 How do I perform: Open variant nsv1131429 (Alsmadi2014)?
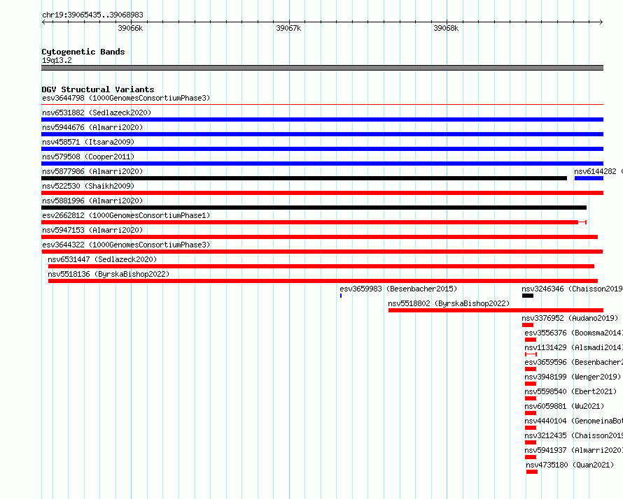[573, 347]
